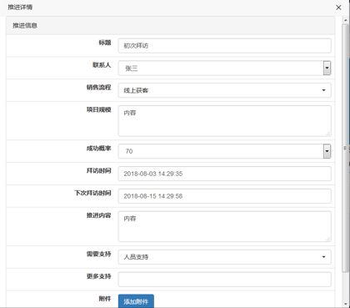Open the 成功概率 dropdown showing 70
Image resolution: width=350 pixels, height=308 pixels.
(x=224, y=151)
